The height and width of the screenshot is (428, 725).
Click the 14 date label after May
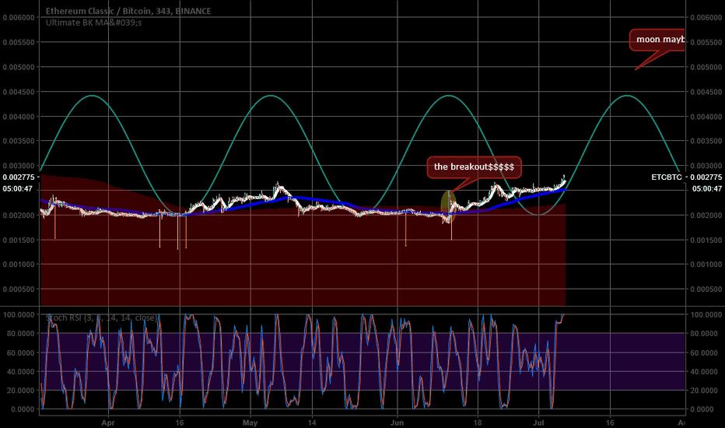(x=312, y=423)
